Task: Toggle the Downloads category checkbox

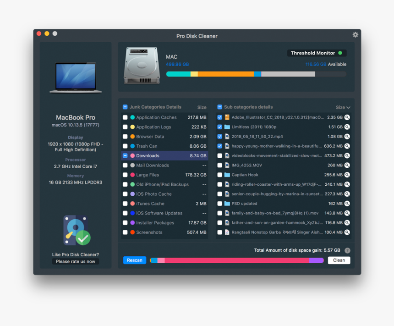Action: [x=125, y=155]
